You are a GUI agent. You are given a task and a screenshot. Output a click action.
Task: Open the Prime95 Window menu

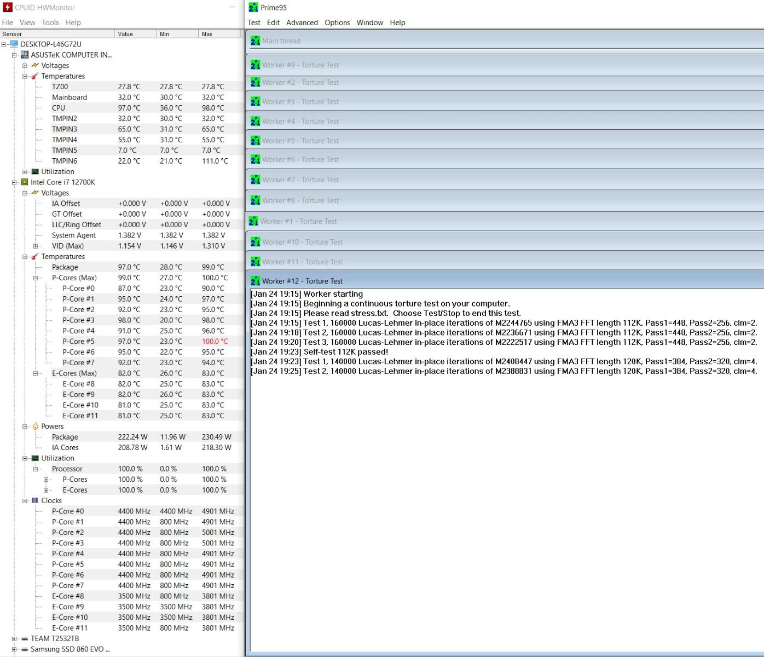370,22
